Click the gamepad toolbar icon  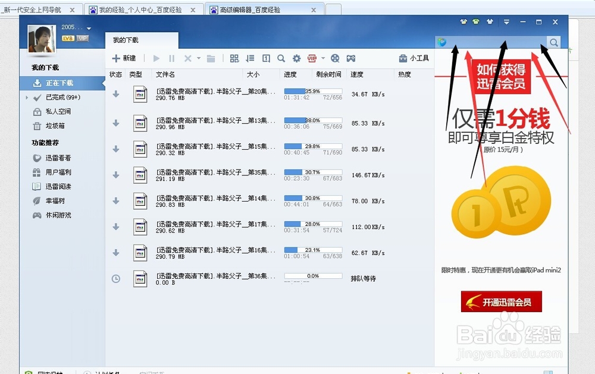[x=351, y=58]
